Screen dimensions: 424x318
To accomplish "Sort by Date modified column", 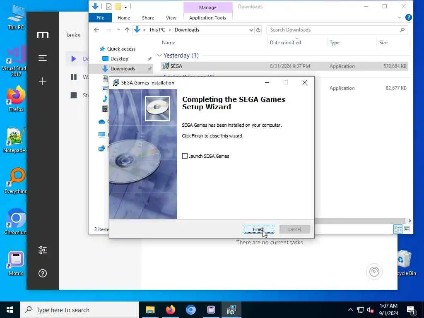I will [x=285, y=43].
